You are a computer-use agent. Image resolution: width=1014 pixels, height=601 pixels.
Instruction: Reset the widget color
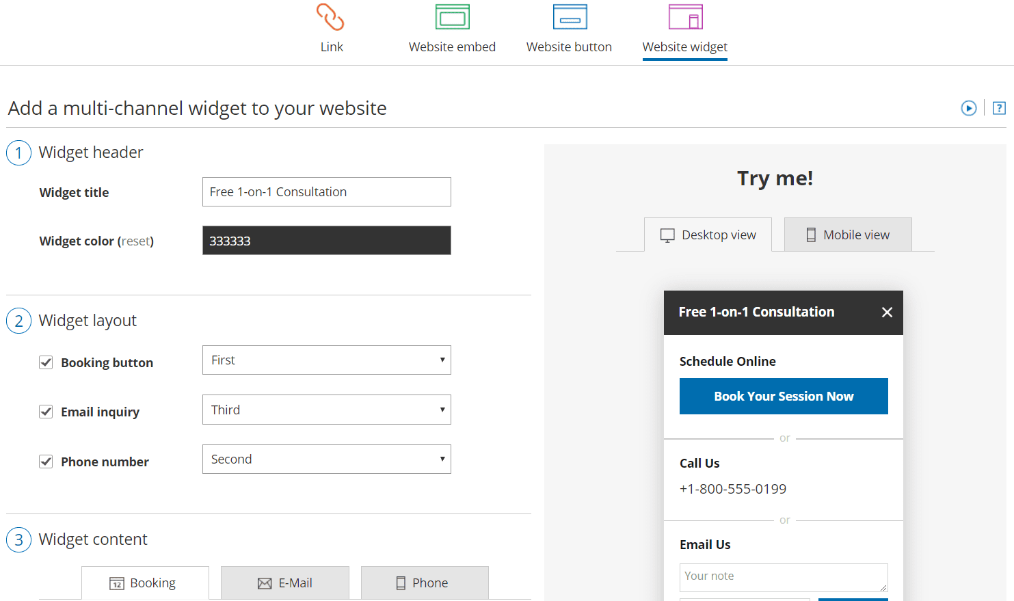(136, 241)
